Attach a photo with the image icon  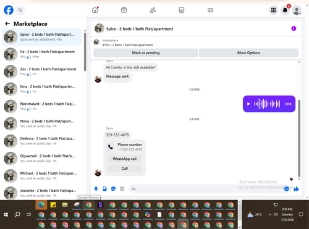coord(104,189)
